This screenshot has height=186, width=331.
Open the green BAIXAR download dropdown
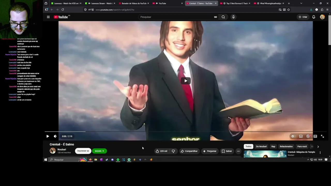pos(99,151)
